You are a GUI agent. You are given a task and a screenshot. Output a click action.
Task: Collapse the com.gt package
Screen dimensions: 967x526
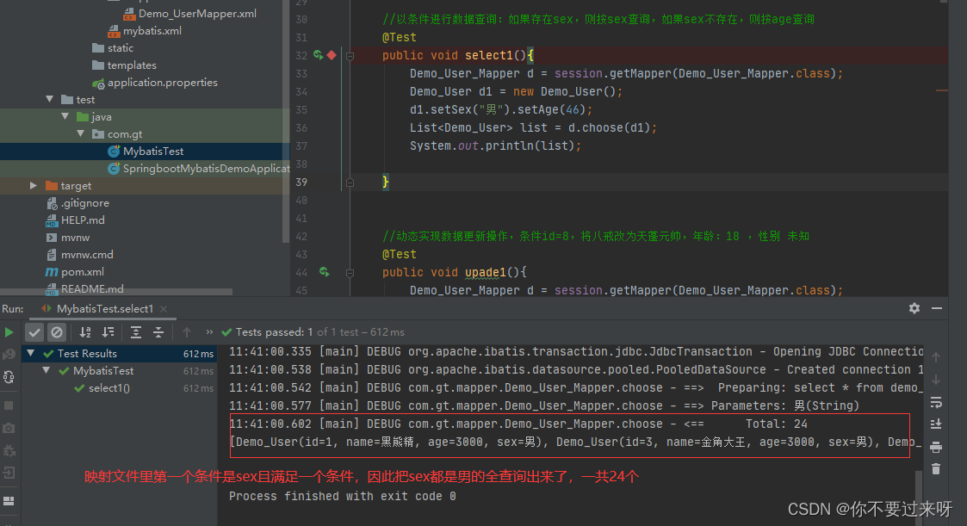point(81,133)
